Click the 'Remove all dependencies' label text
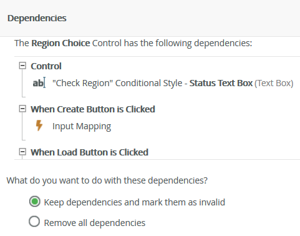 click(95, 223)
